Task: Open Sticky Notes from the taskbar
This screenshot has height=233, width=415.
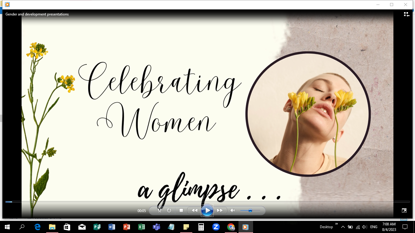Action: coord(186,227)
